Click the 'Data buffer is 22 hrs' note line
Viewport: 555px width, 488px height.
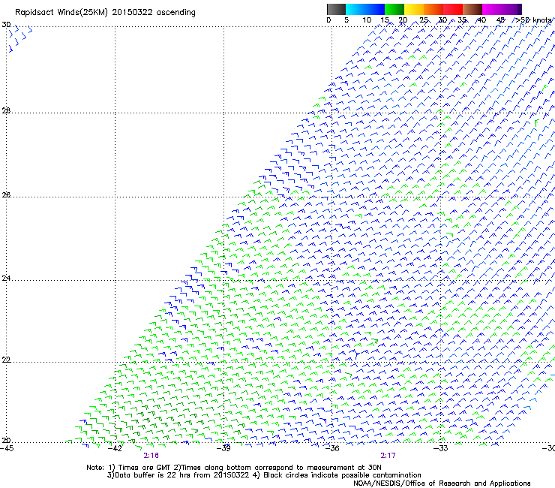point(264,475)
